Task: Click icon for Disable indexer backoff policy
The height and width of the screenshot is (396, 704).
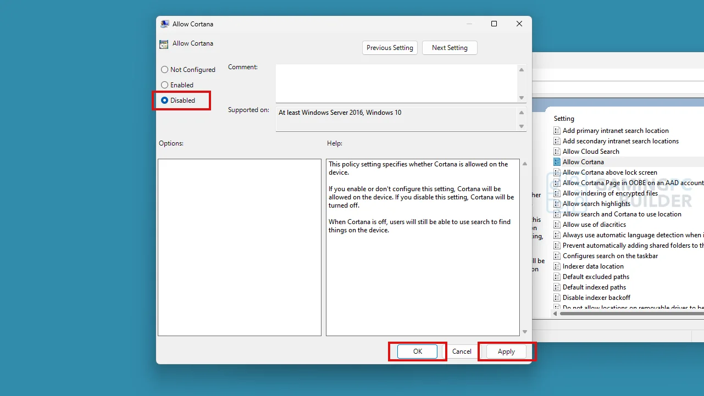Action: pyautogui.click(x=557, y=298)
